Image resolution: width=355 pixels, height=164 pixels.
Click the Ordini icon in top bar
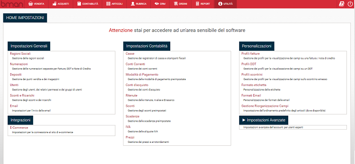(x=175, y=4)
